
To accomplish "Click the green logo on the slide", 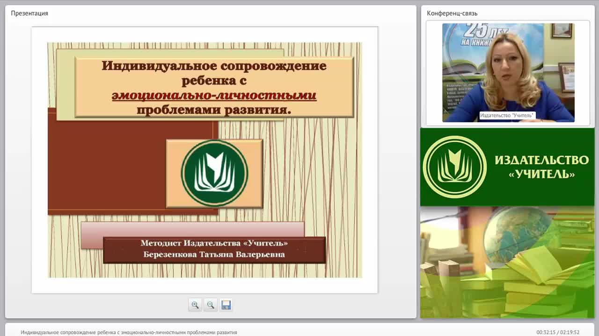I will 214,173.
